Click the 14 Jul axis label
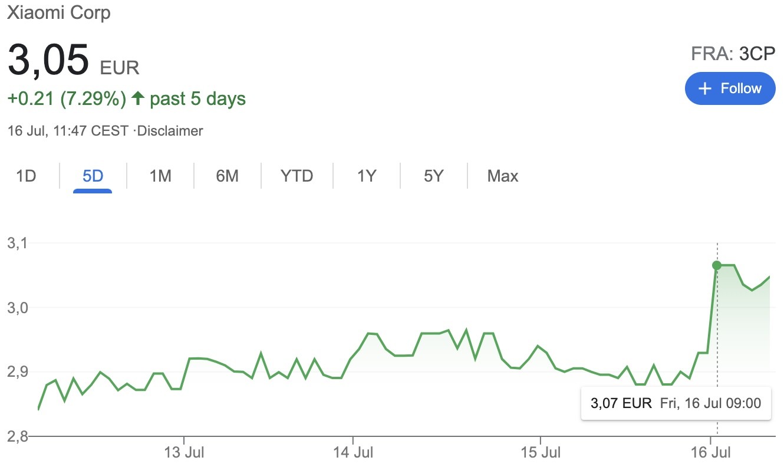The image size is (784, 467). pos(353,453)
